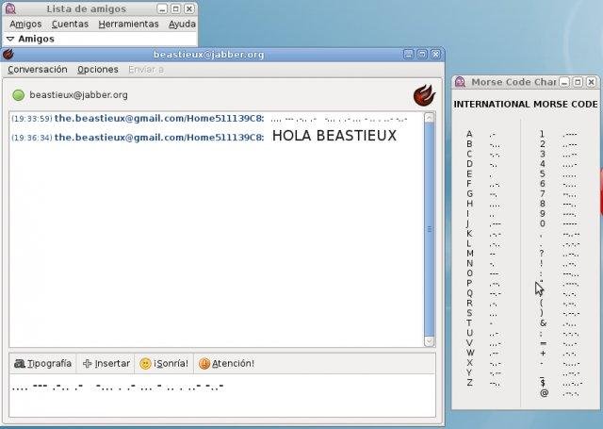This screenshot has width=603, height=429.
Task: Click the green online status icon
Action: tap(19, 95)
